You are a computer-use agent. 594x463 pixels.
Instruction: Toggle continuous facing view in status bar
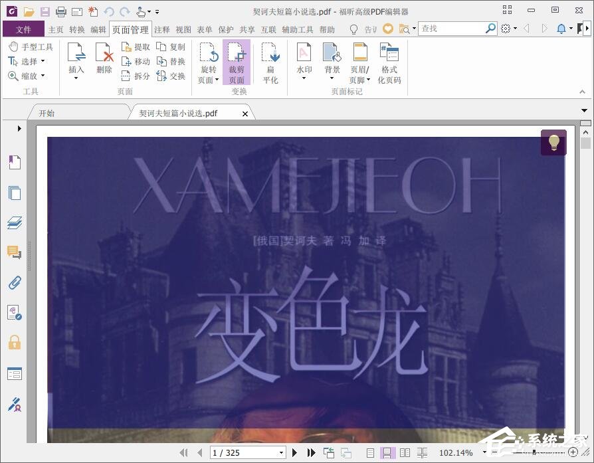point(423,452)
